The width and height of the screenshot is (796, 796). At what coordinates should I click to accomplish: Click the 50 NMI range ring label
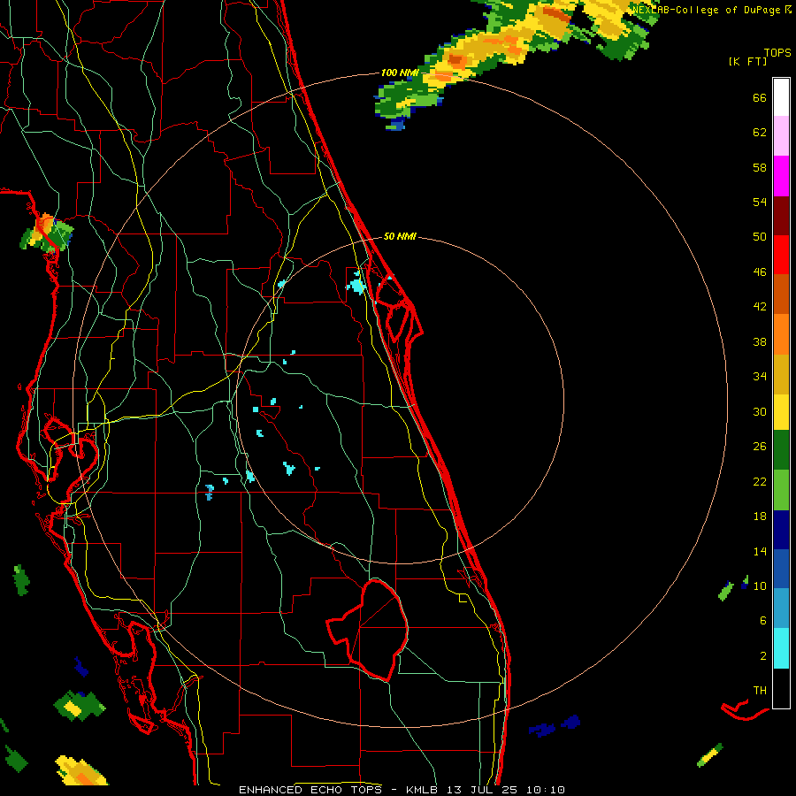[400, 236]
